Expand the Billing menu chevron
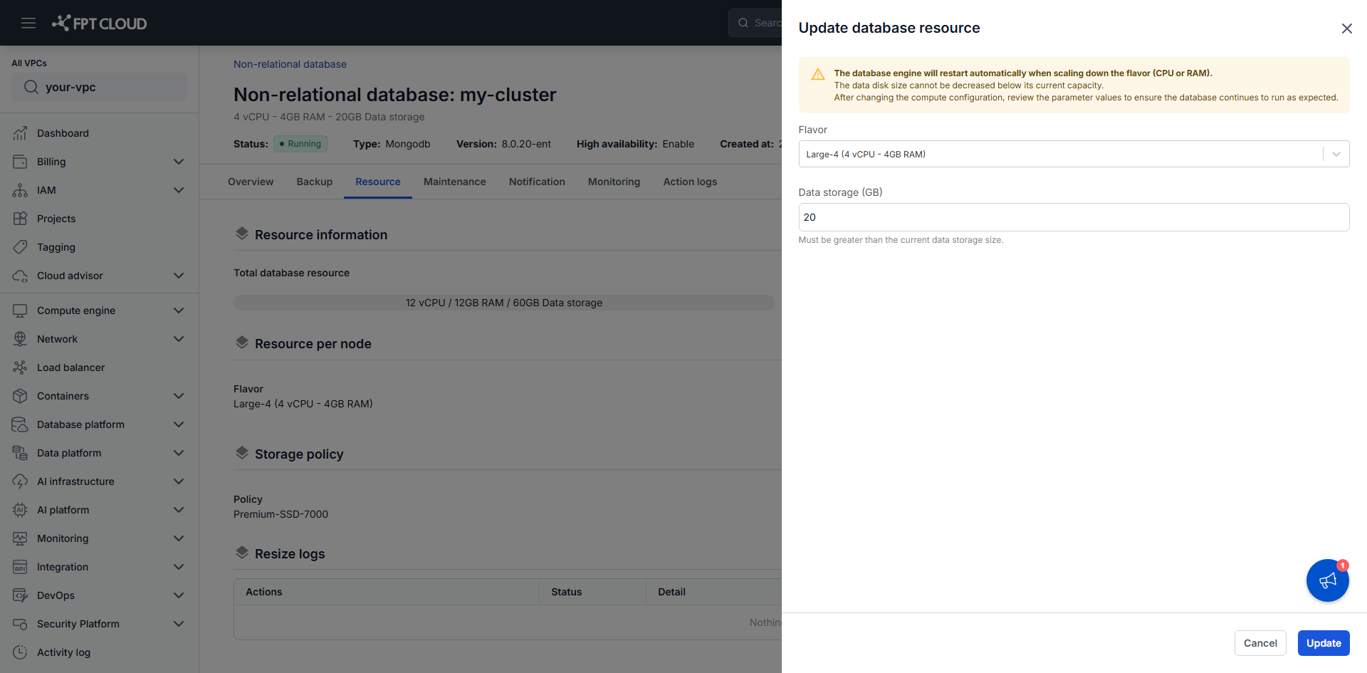The height and width of the screenshot is (673, 1367). (179, 162)
